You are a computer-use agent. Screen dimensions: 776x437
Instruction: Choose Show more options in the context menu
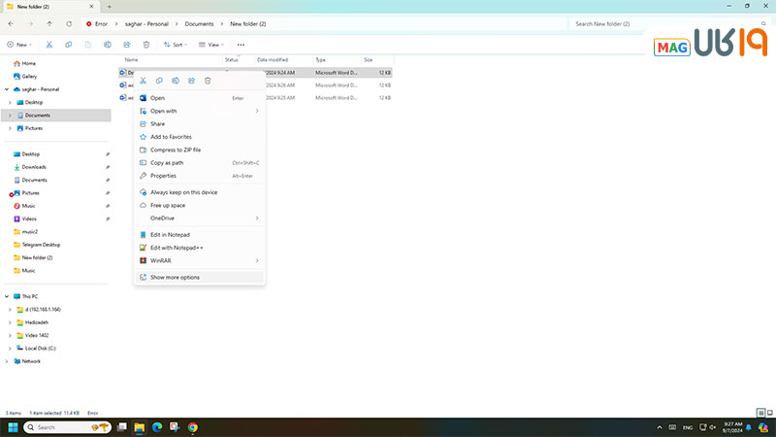point(175,277)
